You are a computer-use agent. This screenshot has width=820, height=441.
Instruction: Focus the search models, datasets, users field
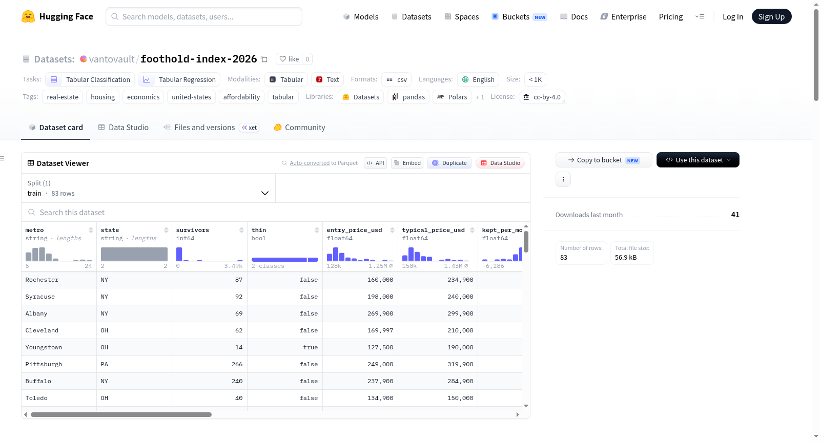[x=204, y=16]
